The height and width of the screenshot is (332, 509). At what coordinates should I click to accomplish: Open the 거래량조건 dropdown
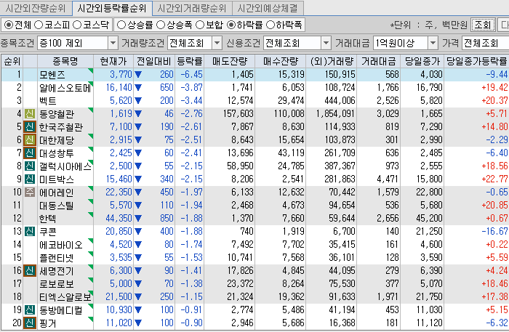(x=195, y=43)
